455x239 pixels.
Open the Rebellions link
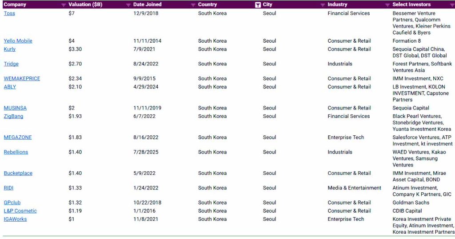[x=16, y=152]
